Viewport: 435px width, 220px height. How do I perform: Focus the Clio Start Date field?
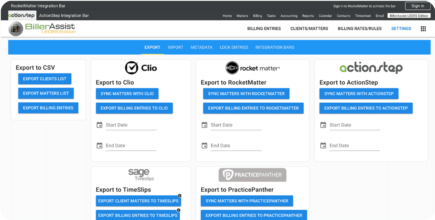pyautogui.click(x=131, y=125)
